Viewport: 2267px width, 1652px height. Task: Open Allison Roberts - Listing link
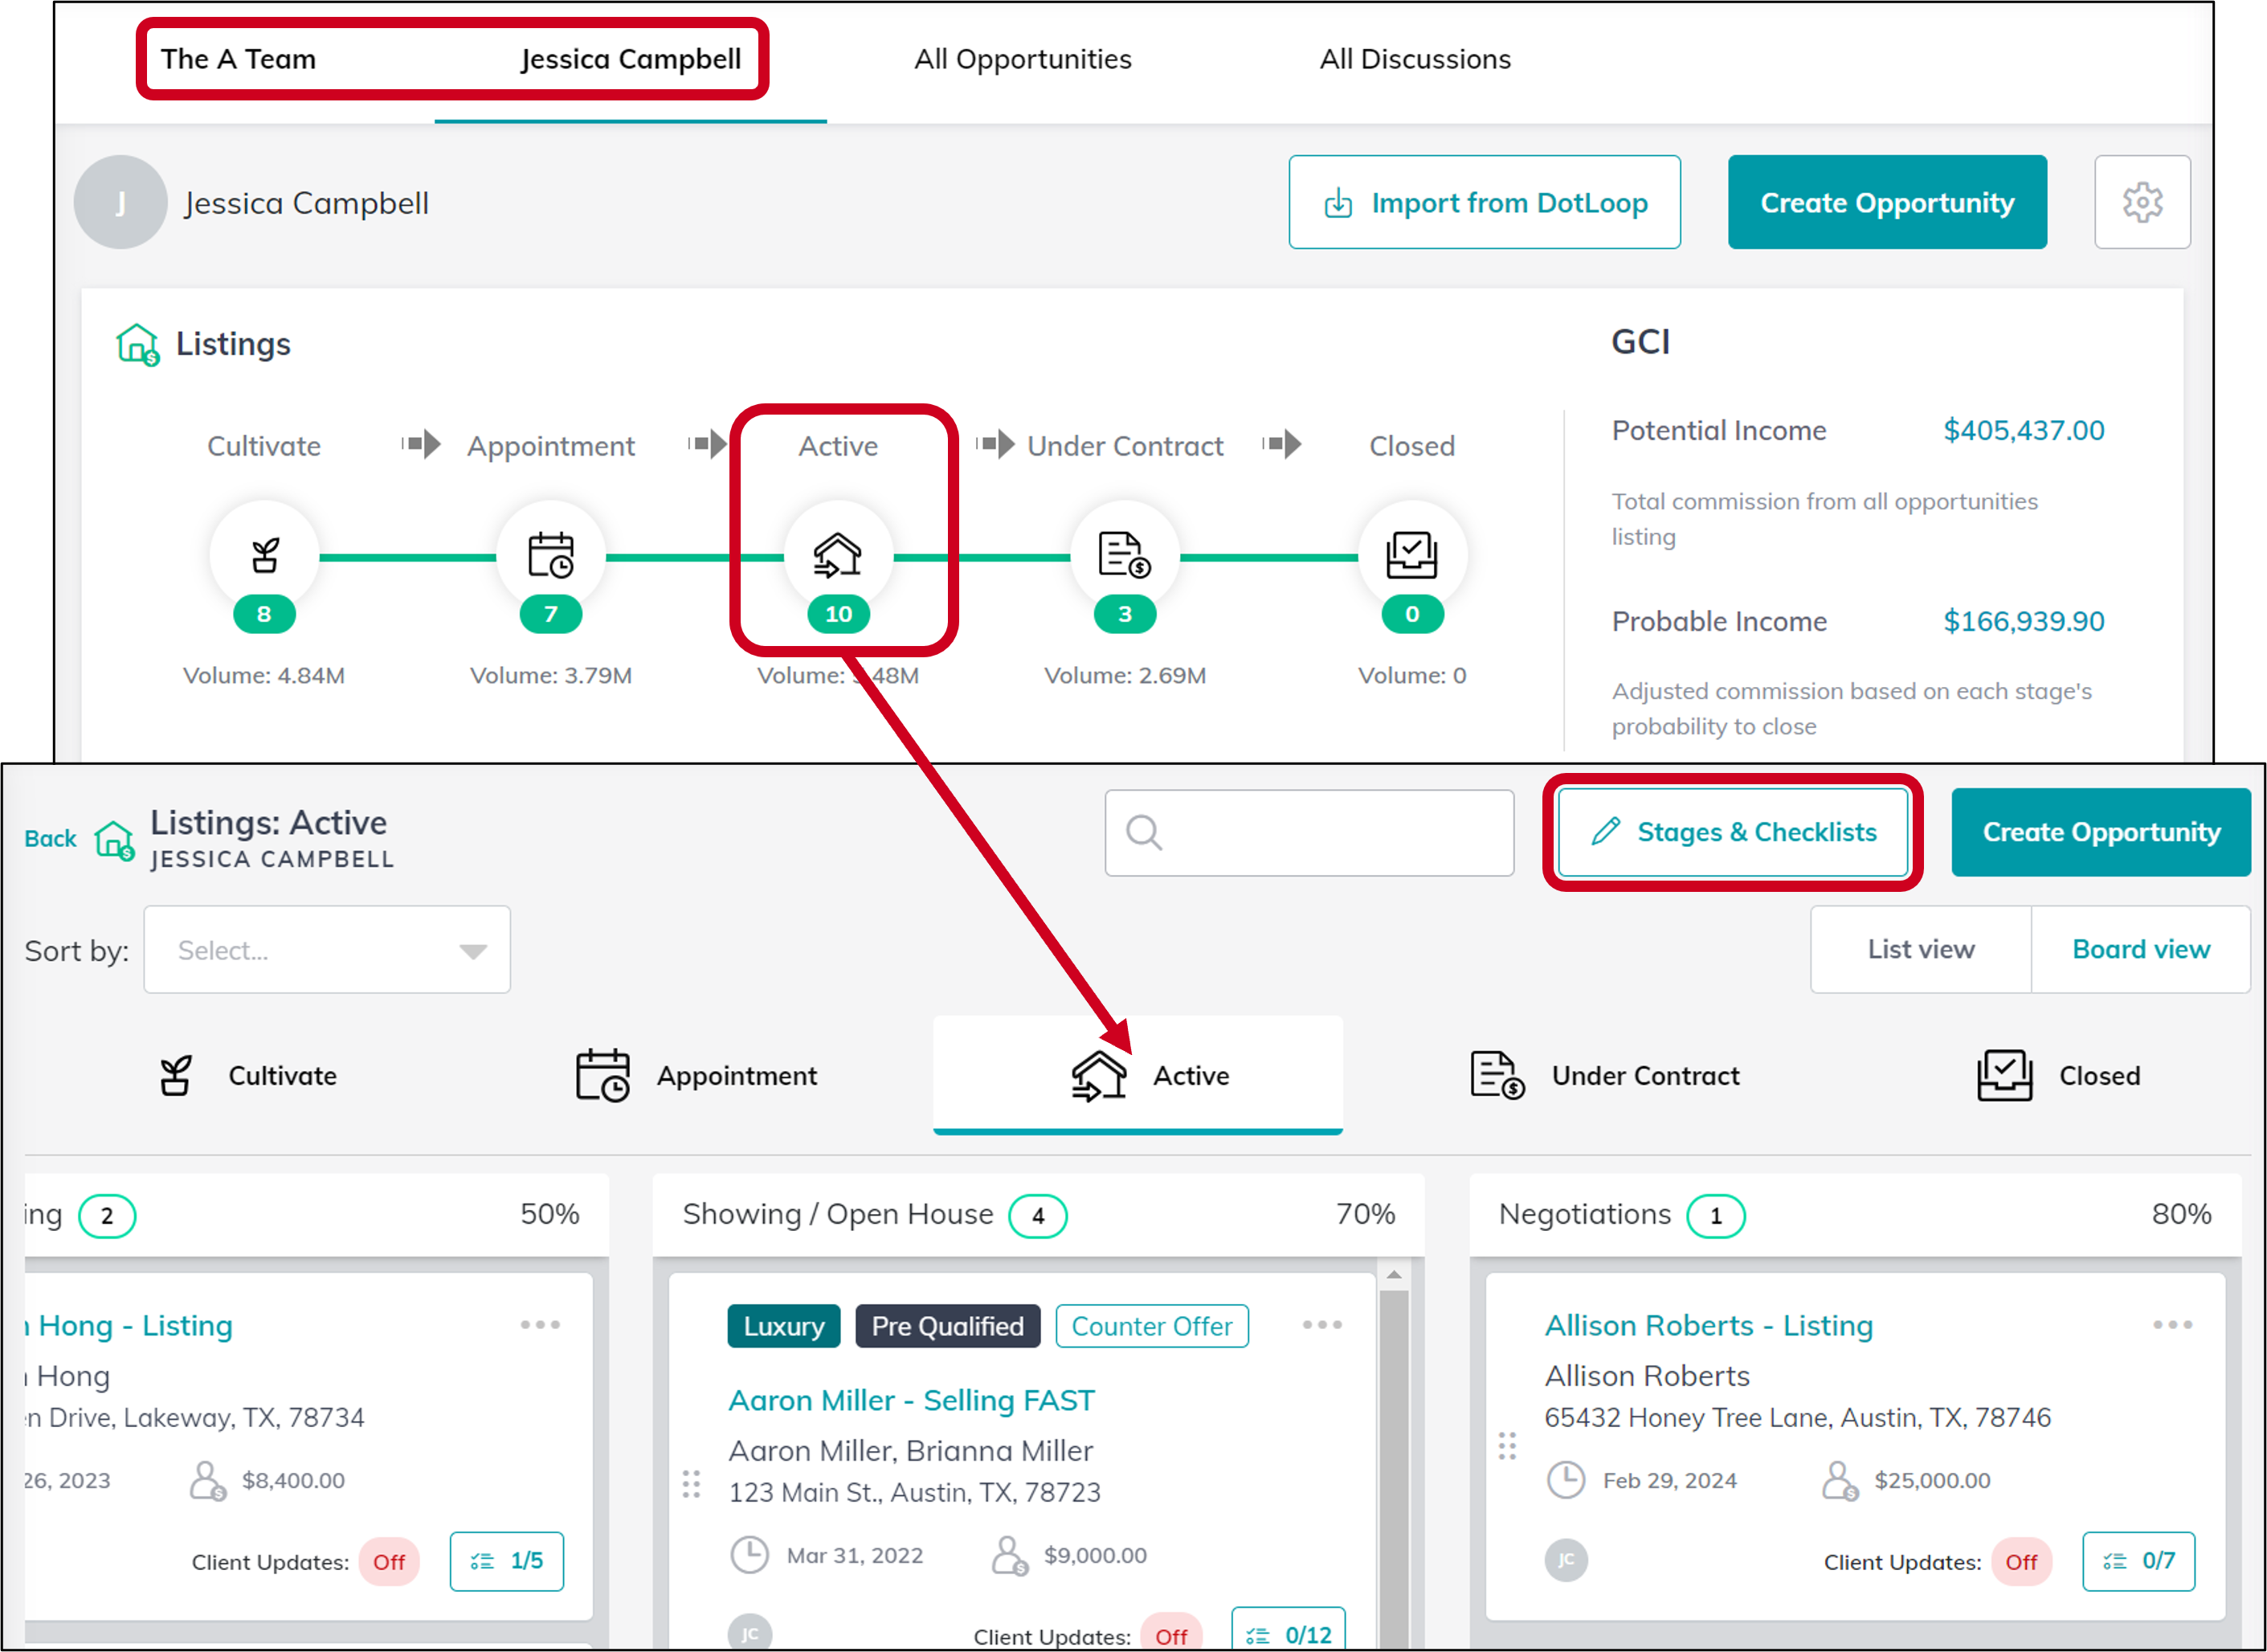[1708, 1325]
